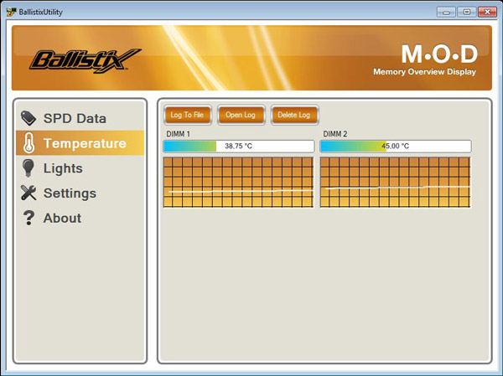The width and height of the screenshot is (503, 376).
Task: Click the DIMM 1 temperature history graph
Action: 238,182
